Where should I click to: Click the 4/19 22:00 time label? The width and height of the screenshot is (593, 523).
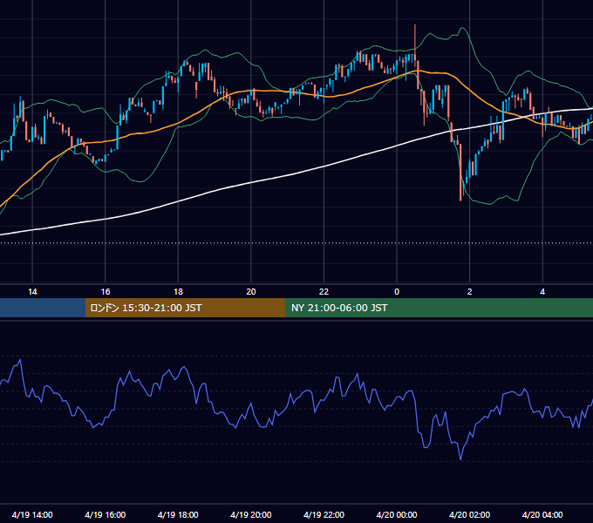[324, 514]
